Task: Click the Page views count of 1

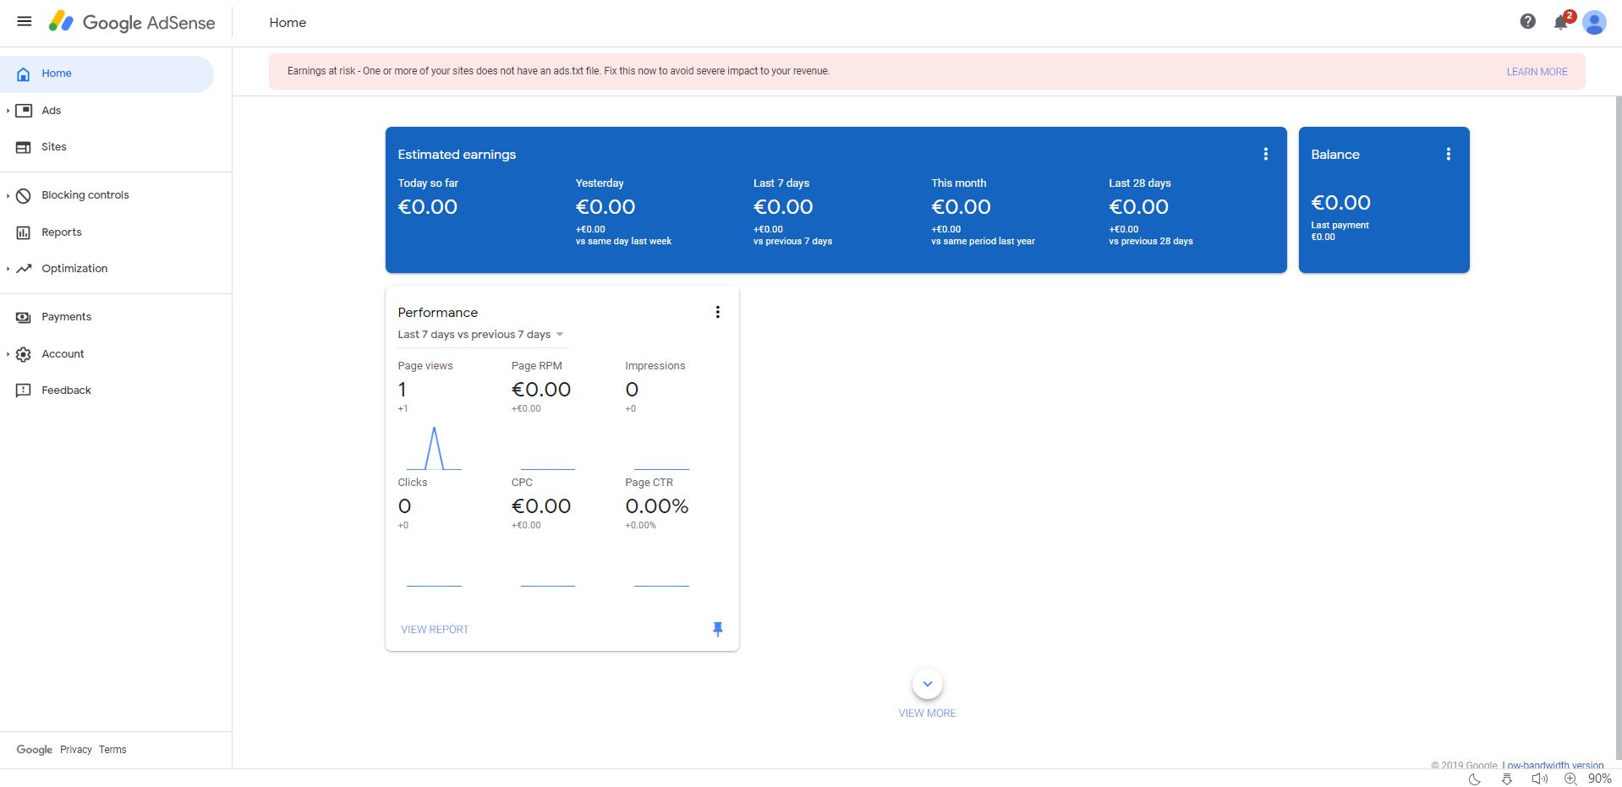Action: click(x=403, y=390)
